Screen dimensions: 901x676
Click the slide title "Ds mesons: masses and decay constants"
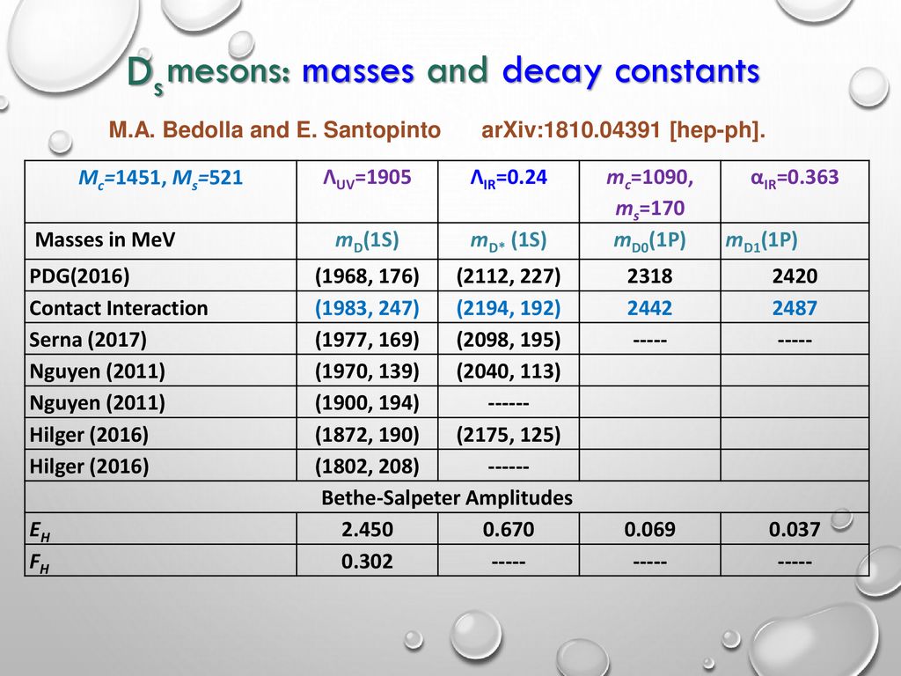[x=443, y=74]
